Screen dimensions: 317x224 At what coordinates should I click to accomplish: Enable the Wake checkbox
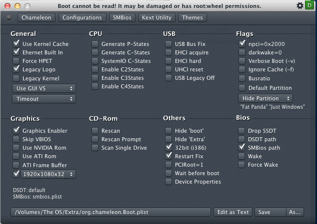(x=241, y=156)
